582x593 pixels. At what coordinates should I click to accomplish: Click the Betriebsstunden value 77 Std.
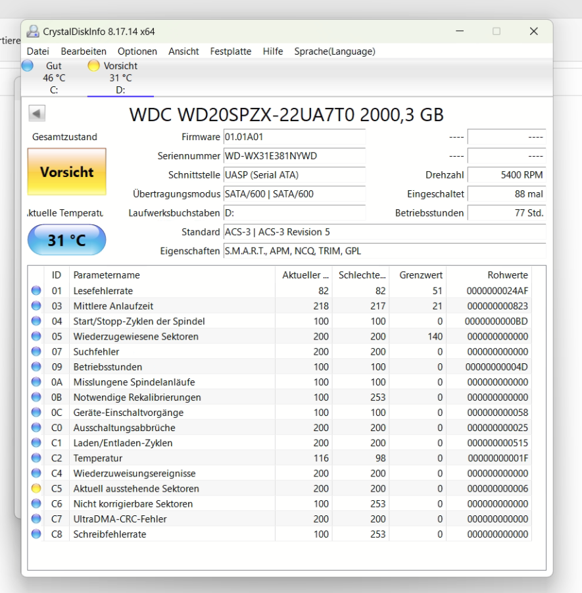[507, 213]
